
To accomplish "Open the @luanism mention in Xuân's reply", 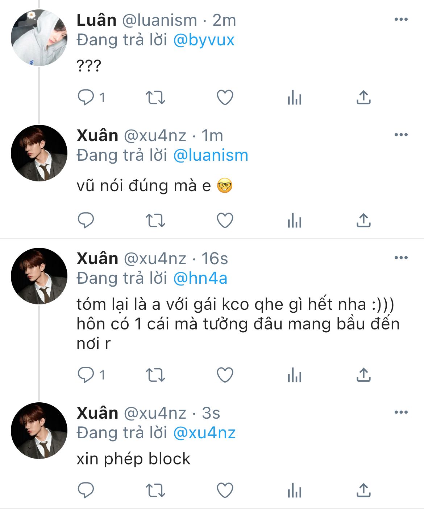I will tap(211, 155).
